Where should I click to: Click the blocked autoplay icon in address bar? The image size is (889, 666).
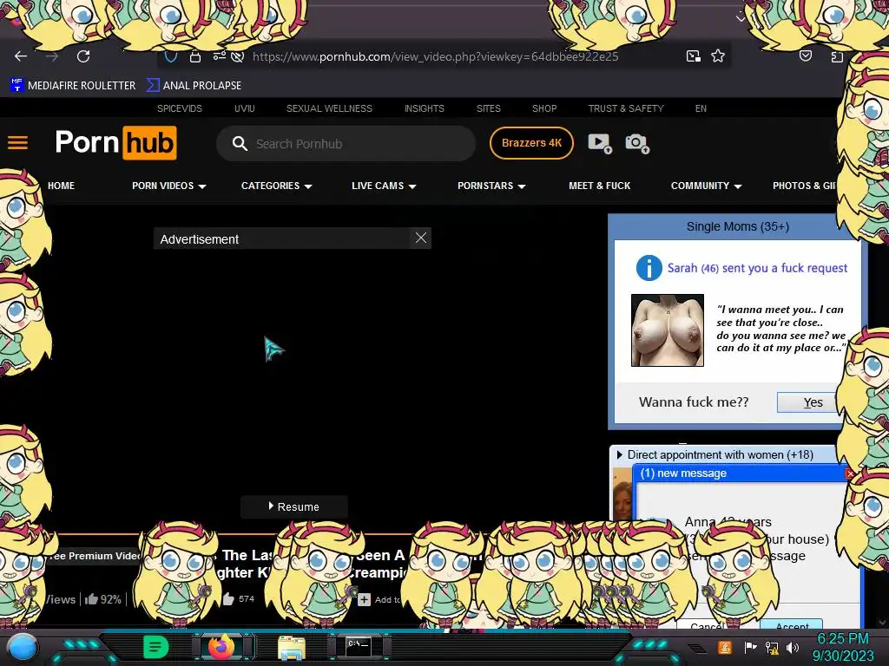pyautogui.click(x=238, y=56)
